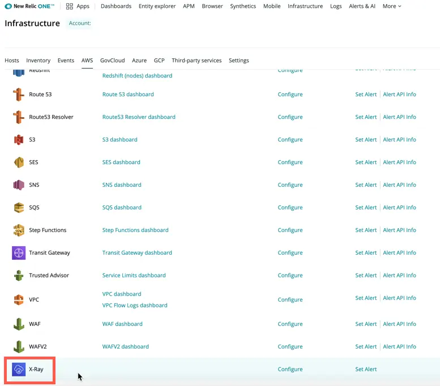
Task: Click Configure for S3
Action: [x=290, y=140]
